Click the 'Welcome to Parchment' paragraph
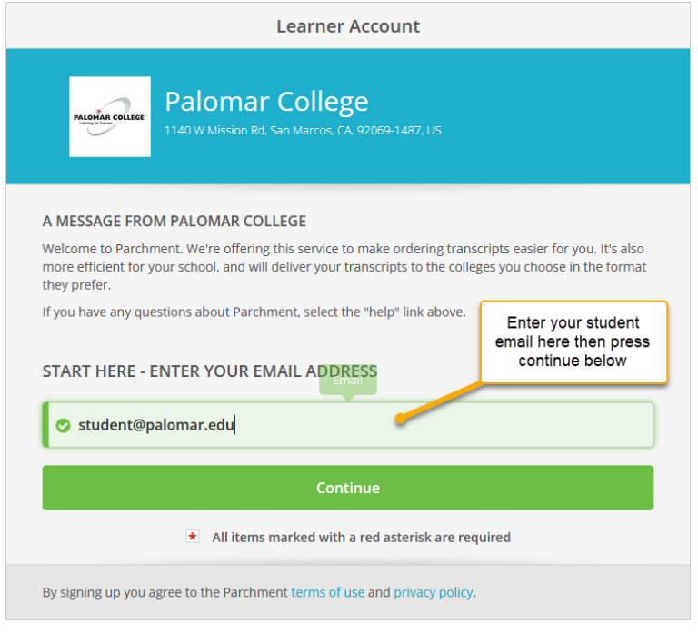 click(x=344, y=266)
